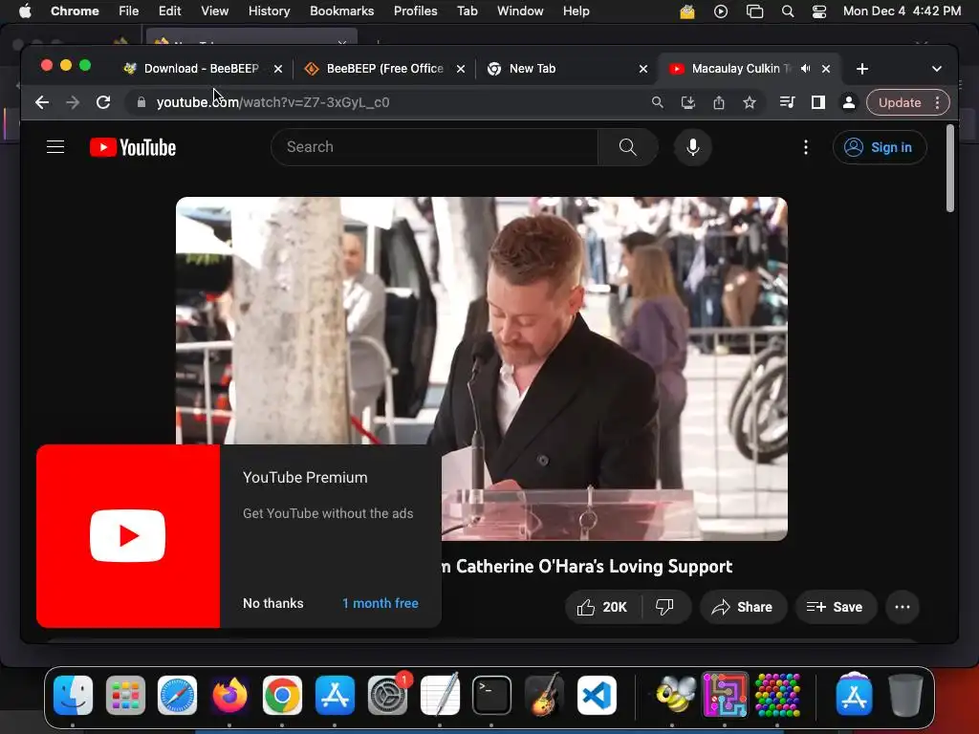Screen dimensions: 979x734
Task: Open Visual Studio Code from Dock
Action: tap(597, 695)
